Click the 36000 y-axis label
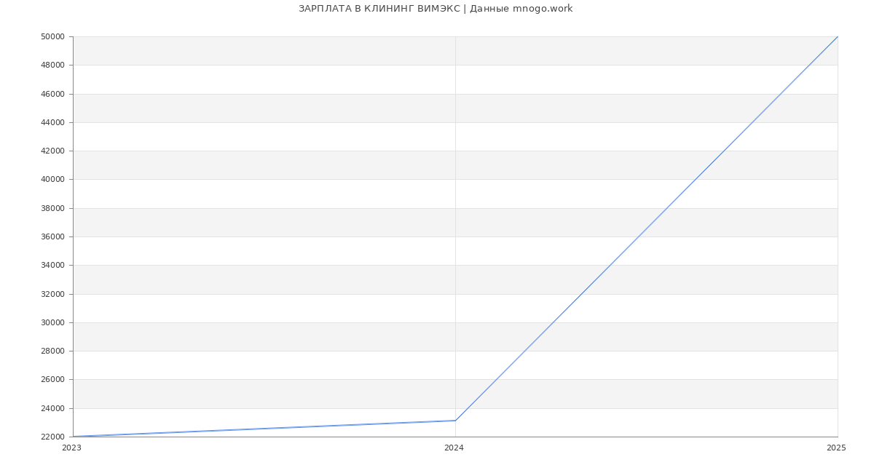This screenshot has width=874, height=473. [x=52, y=236]
